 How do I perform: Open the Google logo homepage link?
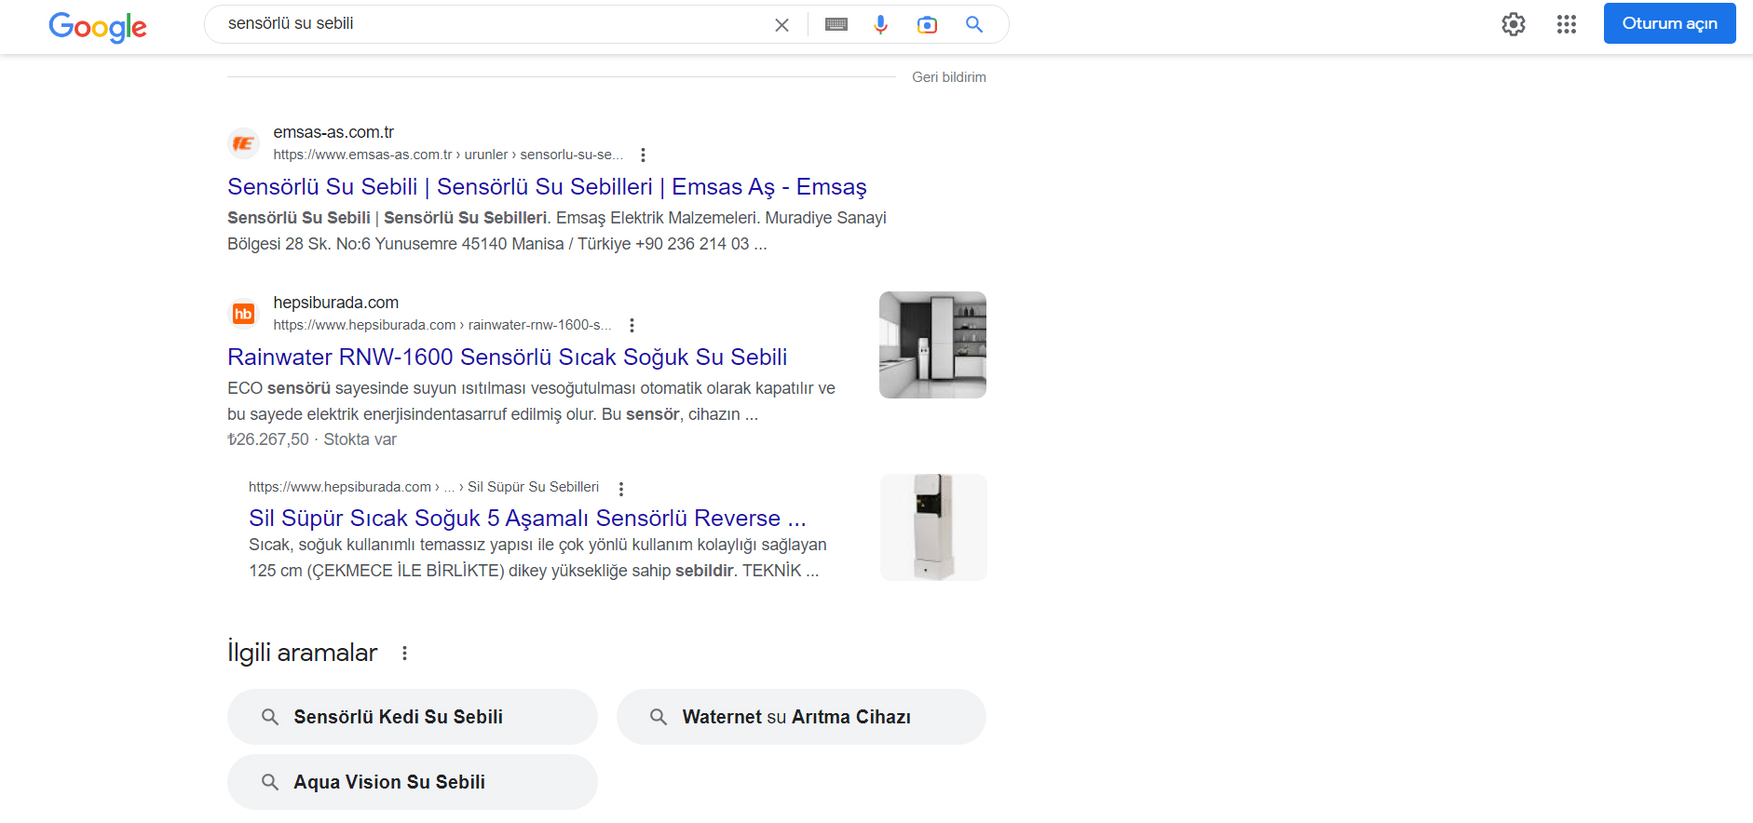(98, 26)
